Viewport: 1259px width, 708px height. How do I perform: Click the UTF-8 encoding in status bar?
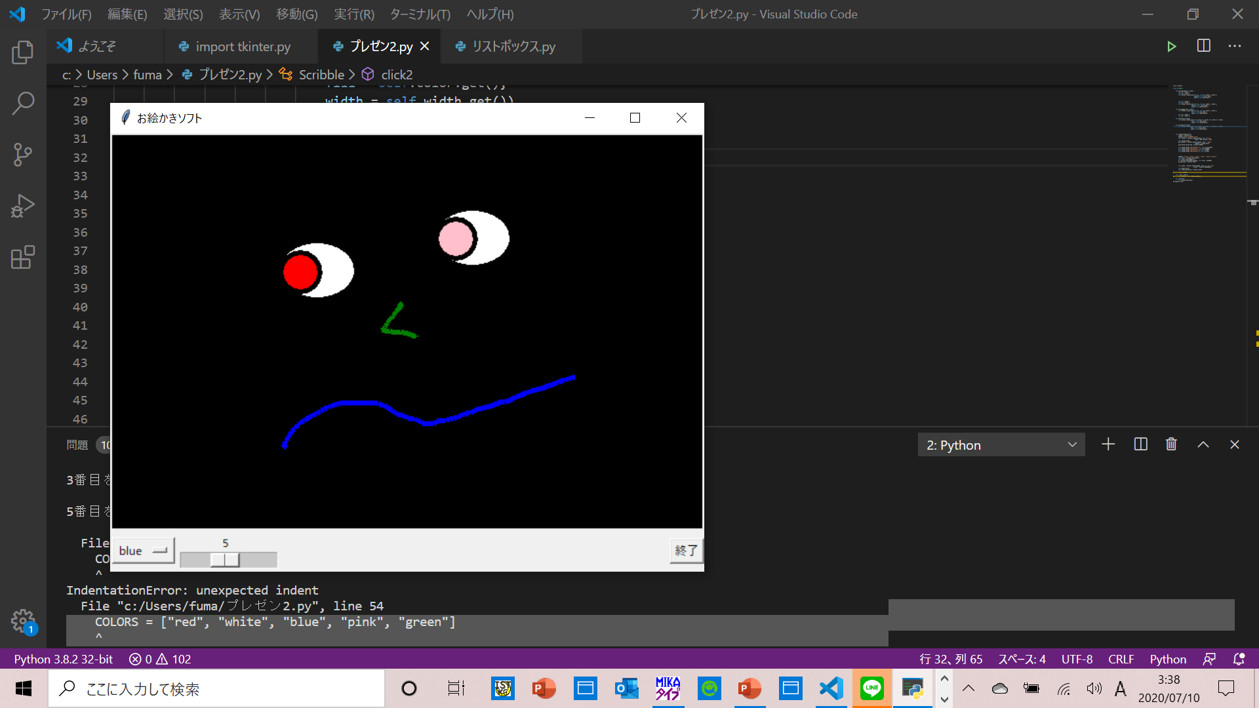[1077, 659]
